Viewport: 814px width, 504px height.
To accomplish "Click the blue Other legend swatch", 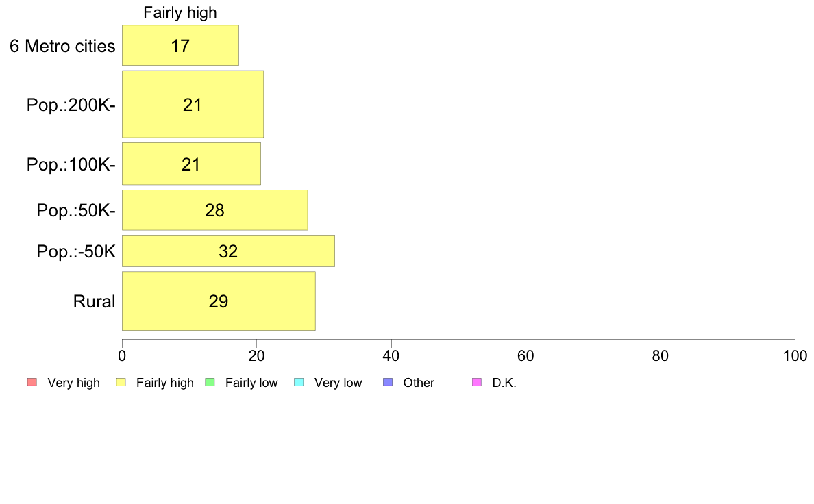I will pos(388,383).
